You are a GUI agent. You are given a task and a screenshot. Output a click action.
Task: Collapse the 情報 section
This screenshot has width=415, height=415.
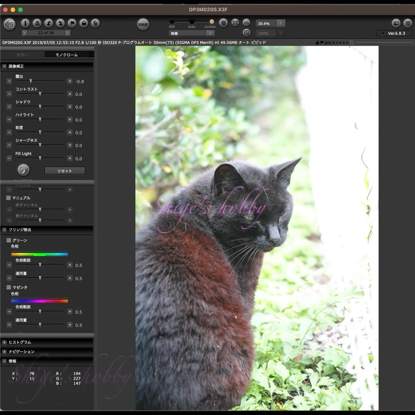pyautogui.click(x=4, y=361)
